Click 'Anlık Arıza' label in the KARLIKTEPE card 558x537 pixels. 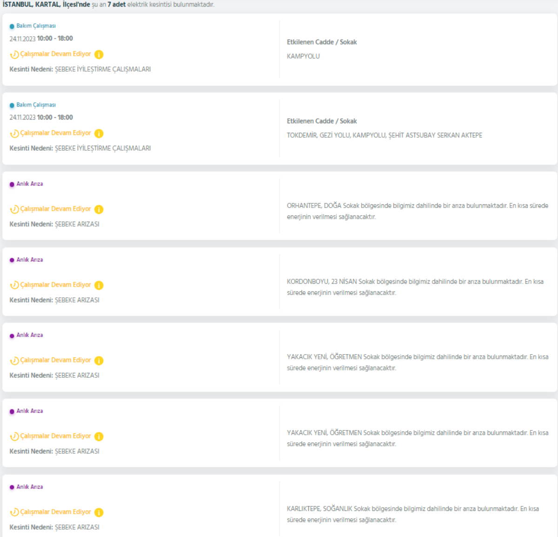click(30, 487)
